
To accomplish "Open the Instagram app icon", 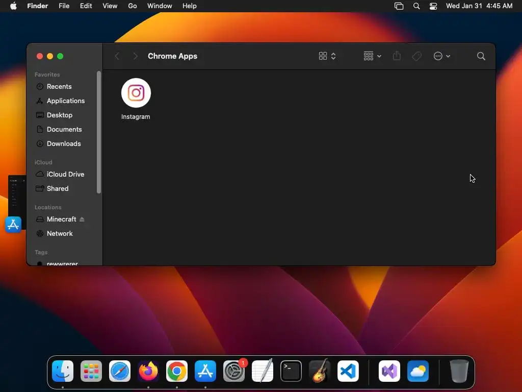I will point(136,93).
